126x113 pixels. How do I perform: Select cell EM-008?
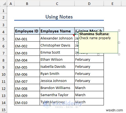[27, 88]
